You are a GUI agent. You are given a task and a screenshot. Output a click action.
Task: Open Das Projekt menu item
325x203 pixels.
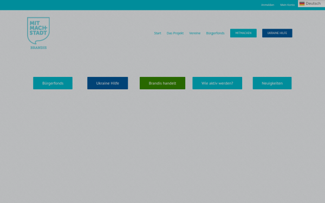point(175,33)
